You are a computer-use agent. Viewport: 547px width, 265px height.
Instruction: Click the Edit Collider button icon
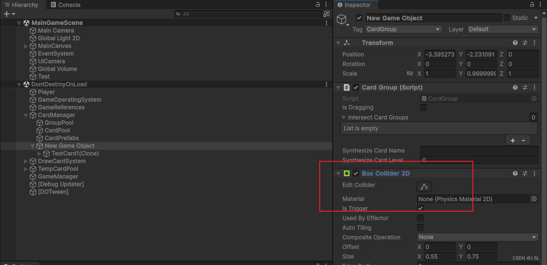pos(424,187)
